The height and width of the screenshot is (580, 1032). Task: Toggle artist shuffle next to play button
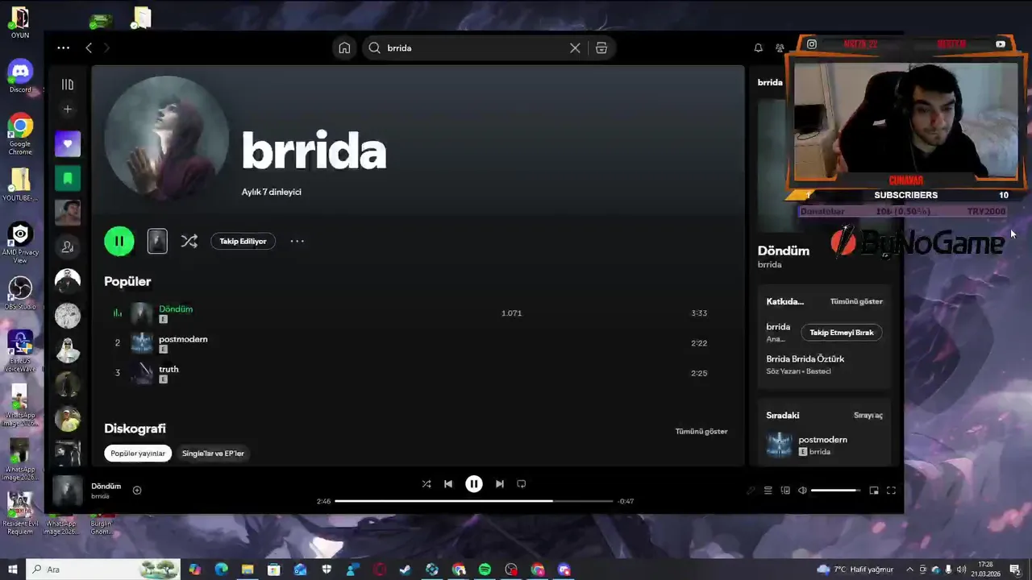click(x=189, y=241)
